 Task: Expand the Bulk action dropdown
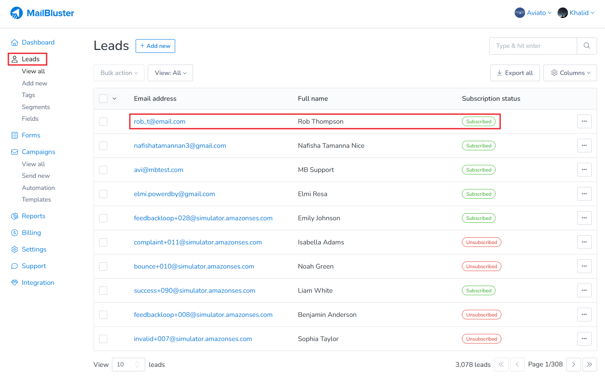point(119,73)
